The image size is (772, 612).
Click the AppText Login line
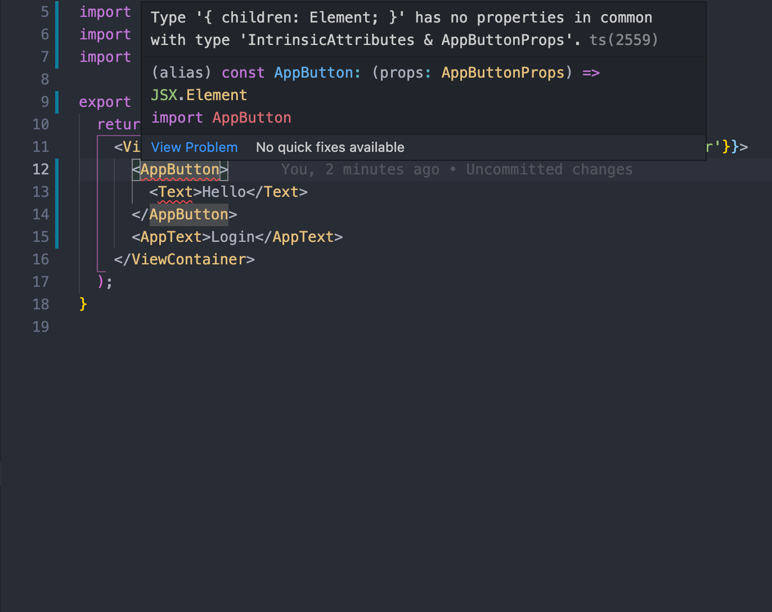point(237,237)
